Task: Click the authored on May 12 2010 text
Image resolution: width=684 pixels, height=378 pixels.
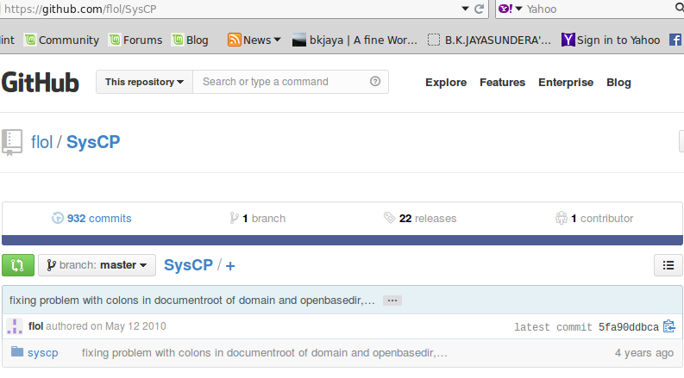Action: [106, 326]
